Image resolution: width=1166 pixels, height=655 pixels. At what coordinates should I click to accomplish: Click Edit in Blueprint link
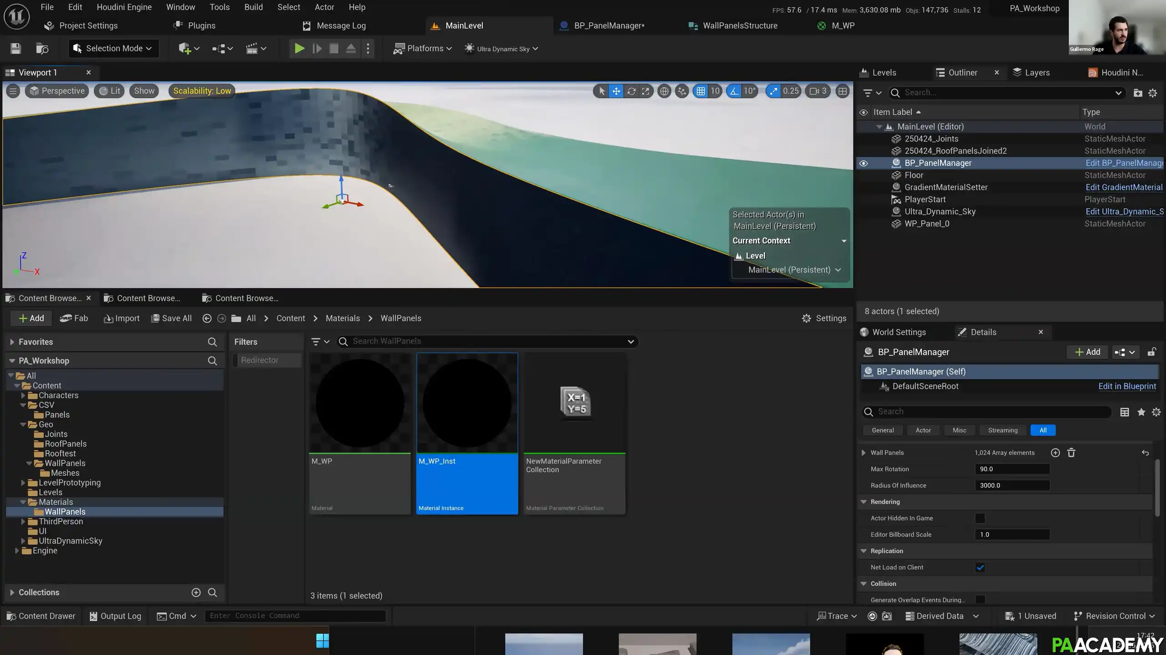1127,386
